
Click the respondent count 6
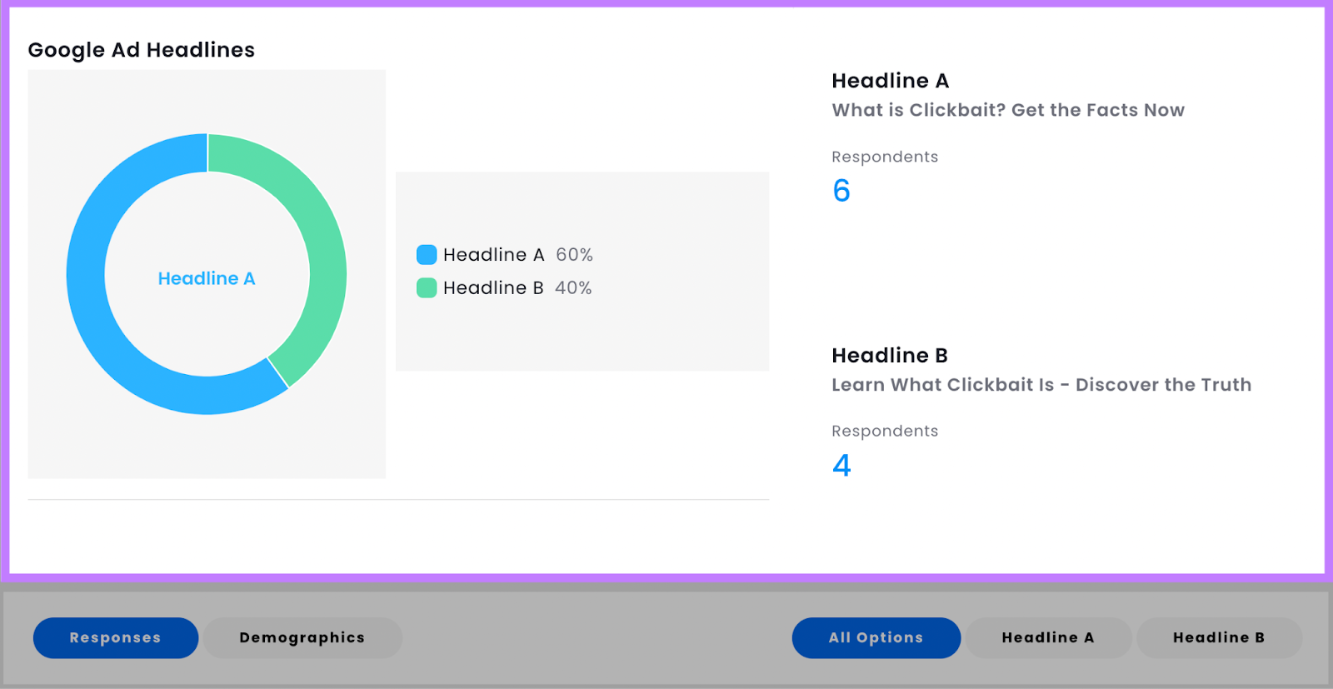(x=841, y=191)
